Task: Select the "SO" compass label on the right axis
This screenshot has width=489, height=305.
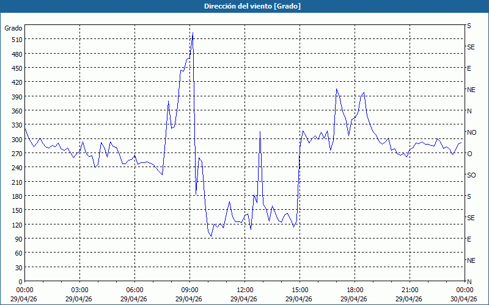Action: (x=471, y=175)
